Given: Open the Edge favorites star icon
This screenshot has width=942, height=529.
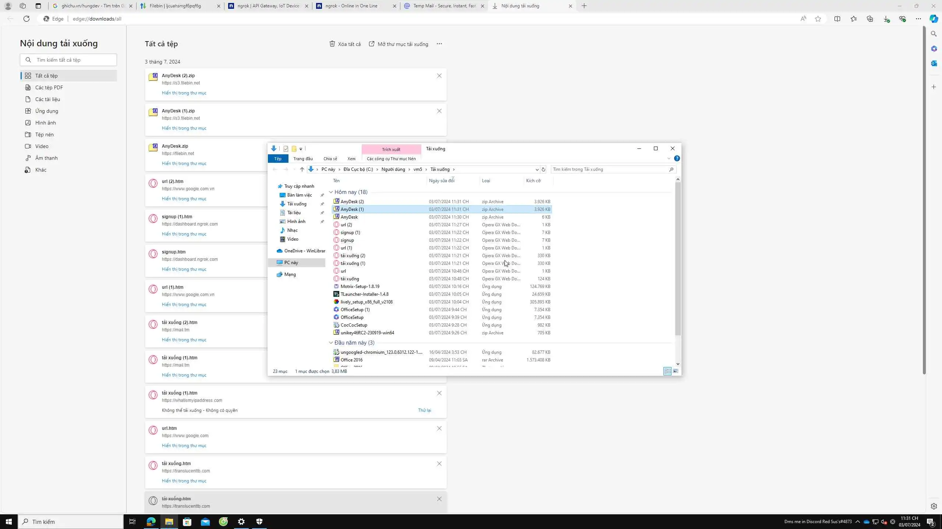Looking at the screenshot, I should click(854, 19).
